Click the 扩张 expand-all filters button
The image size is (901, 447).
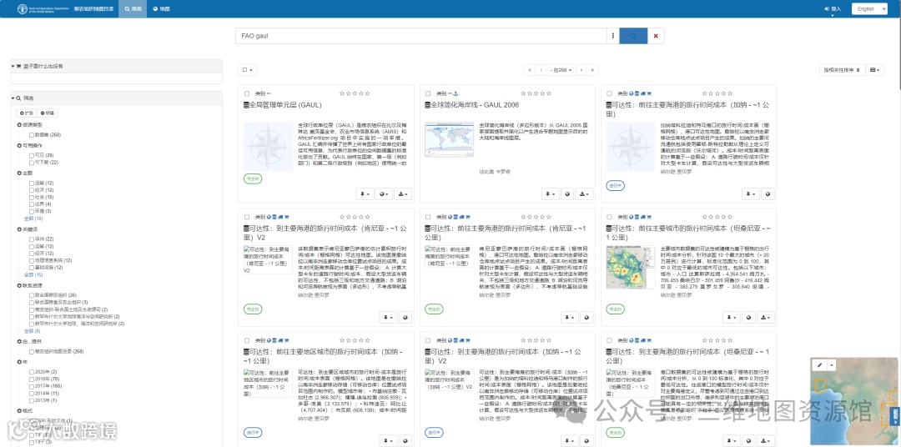[27, 113]
